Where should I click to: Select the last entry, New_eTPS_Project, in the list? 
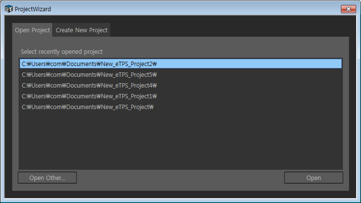pyautogui.click(x=88, y=107)
